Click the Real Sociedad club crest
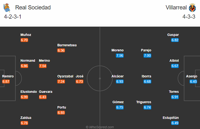This screenshot has width=200, height=129. coord(7,8)
